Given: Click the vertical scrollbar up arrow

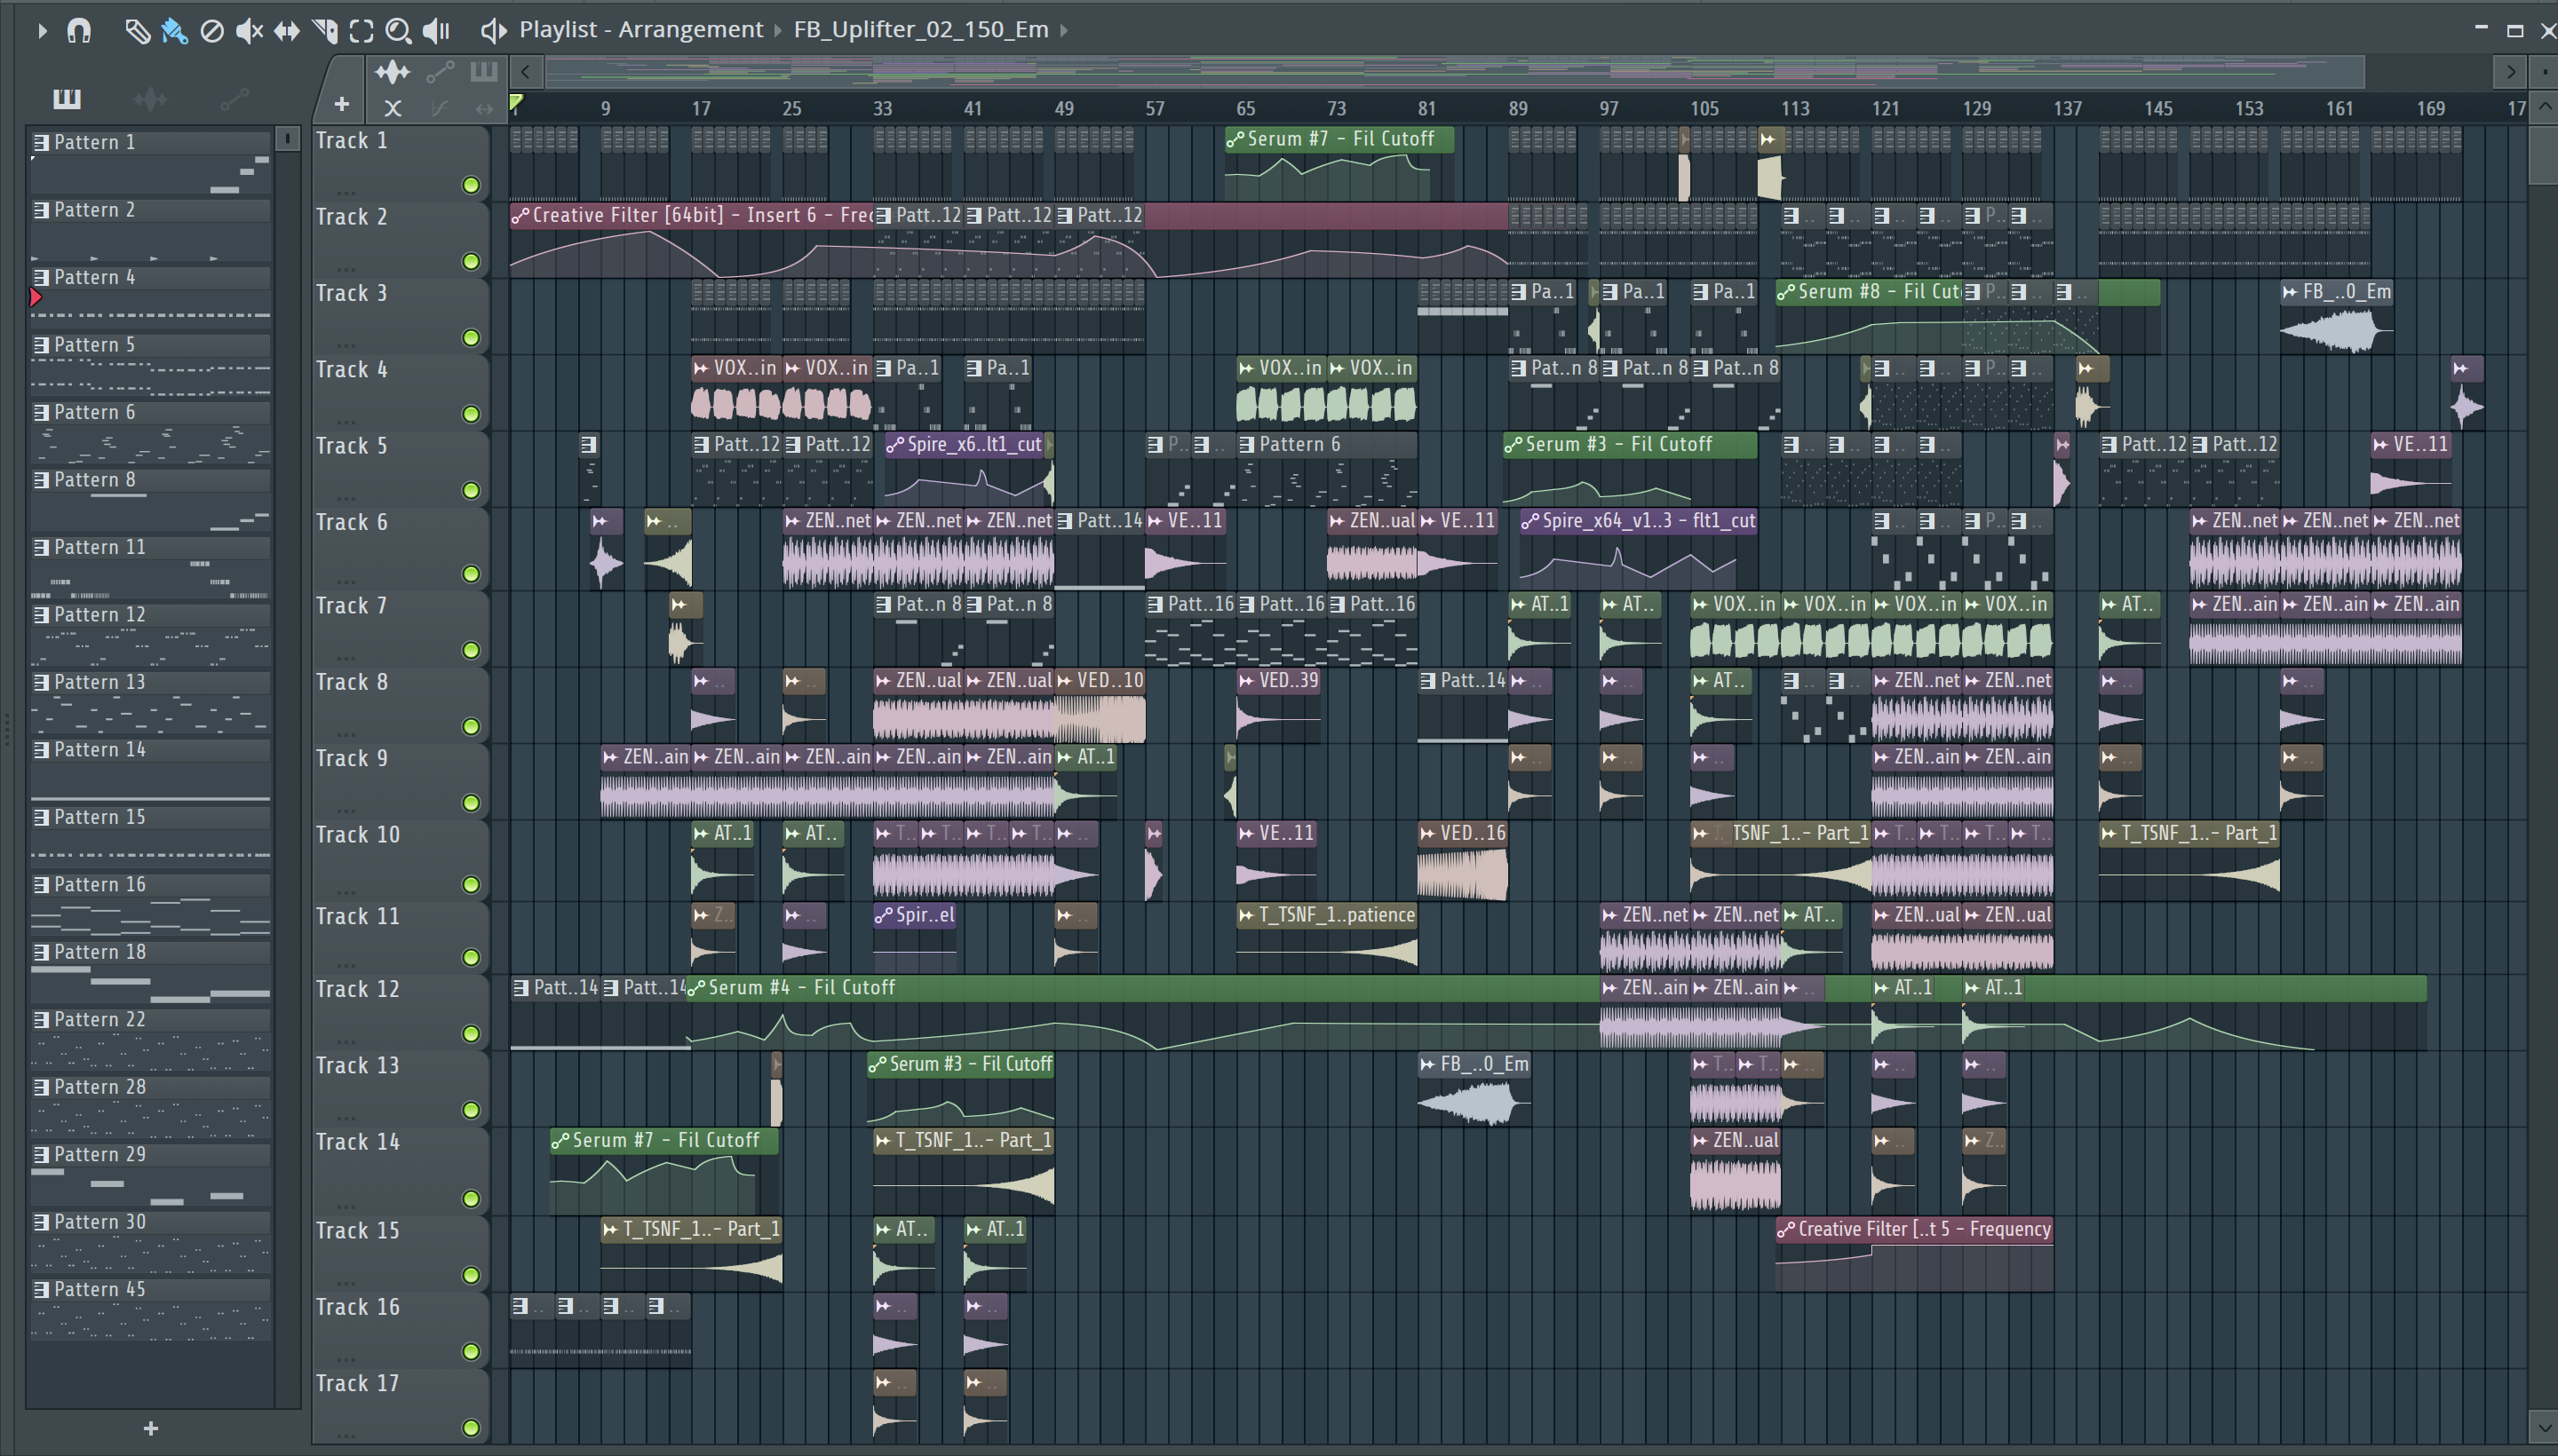Looking at the screenshot, I should tap(2545, 107).
